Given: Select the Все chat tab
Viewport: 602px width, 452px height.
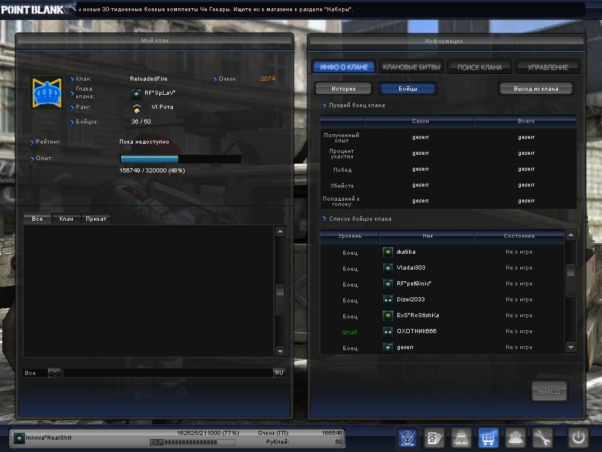Looking at the screenshot, I should pyautogui.click(x=37, y=219).
